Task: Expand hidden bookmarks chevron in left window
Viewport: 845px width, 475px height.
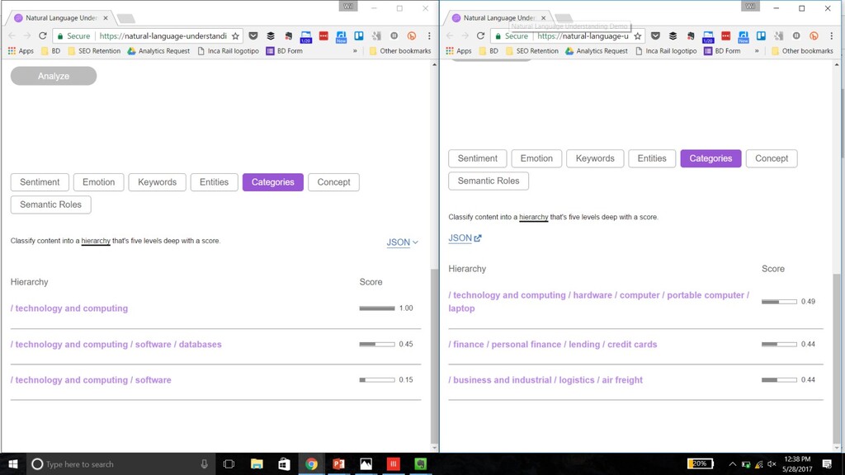Action: tap(355, 51)
